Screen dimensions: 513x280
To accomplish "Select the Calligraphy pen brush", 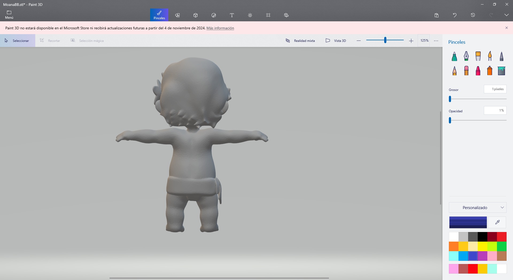I will click(466, 56).
